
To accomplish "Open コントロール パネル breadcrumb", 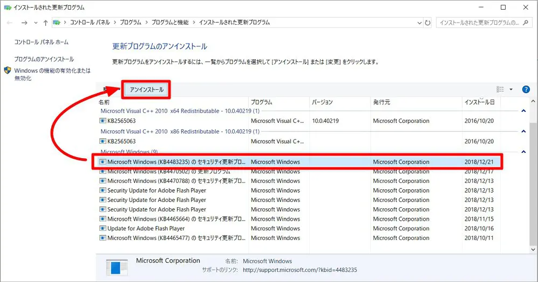I will (90, 22).
